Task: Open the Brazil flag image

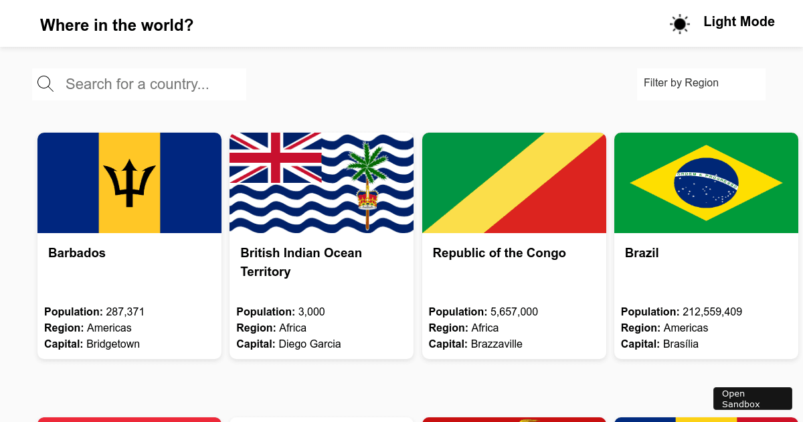Action: tap(706, 183)
